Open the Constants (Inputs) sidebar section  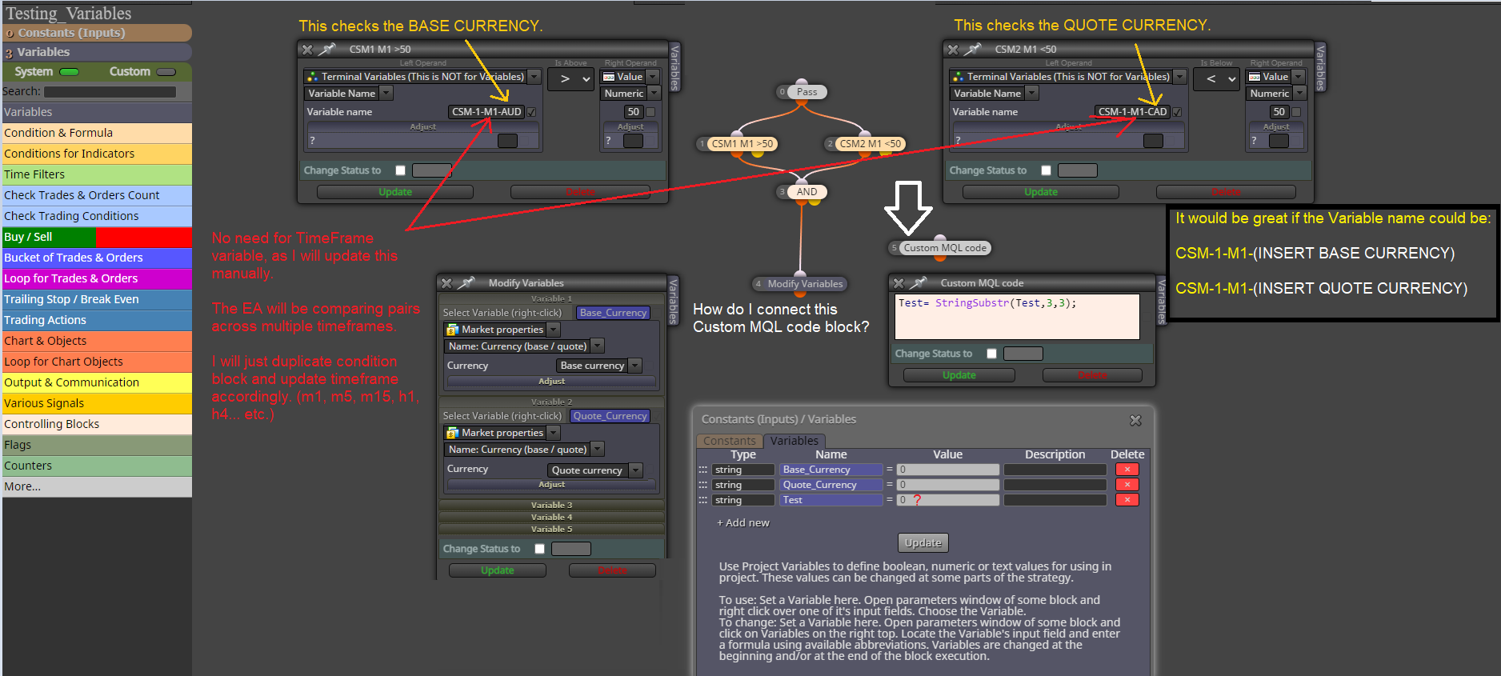(x=97, y=33)
